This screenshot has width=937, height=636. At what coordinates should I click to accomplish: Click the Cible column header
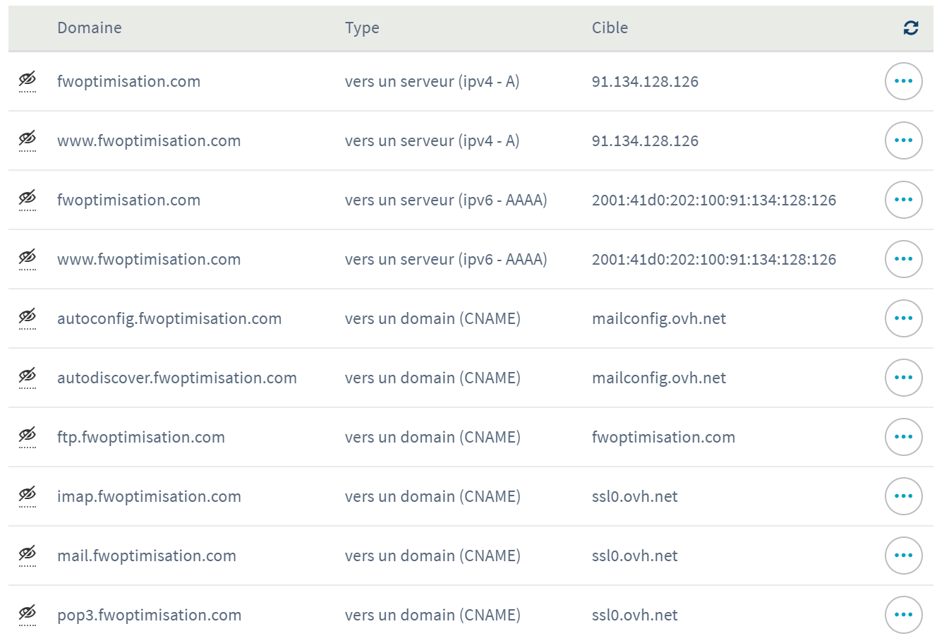pos(610,28)
